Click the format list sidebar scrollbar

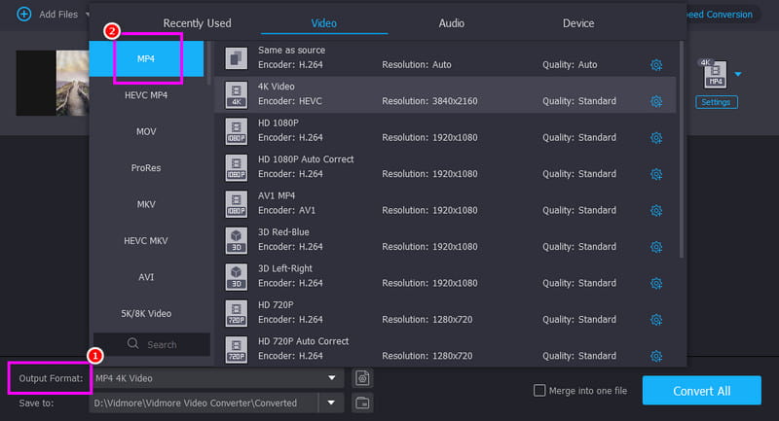[x=209, y=63]
